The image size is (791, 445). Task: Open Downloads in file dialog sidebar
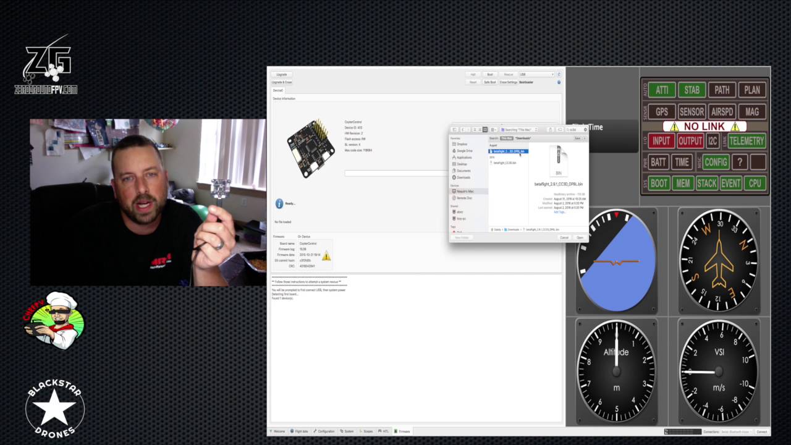pyautogui.click(x=463, y=177)
